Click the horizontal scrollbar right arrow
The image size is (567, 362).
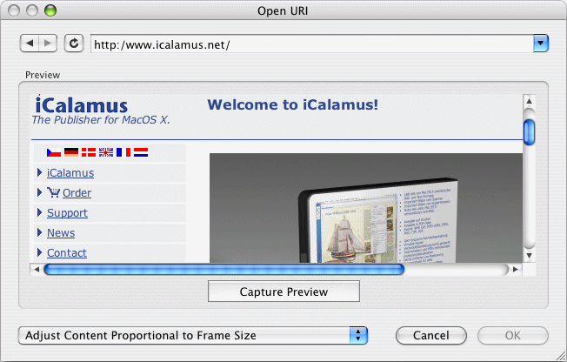(516, 270)
